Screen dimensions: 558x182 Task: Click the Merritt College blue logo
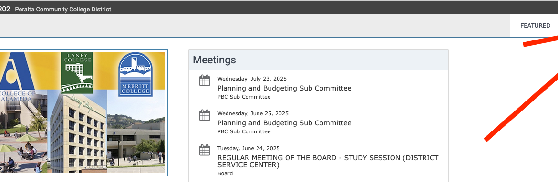135,74
